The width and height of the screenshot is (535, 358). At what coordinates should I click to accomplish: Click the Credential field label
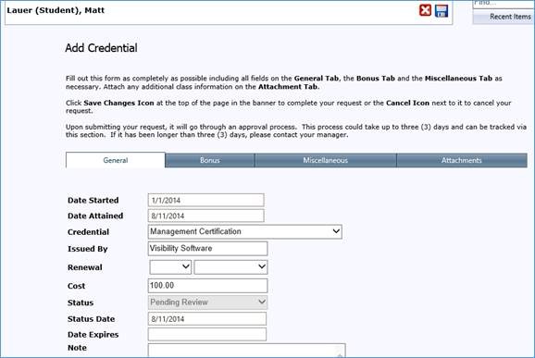(x=88, y=232)
